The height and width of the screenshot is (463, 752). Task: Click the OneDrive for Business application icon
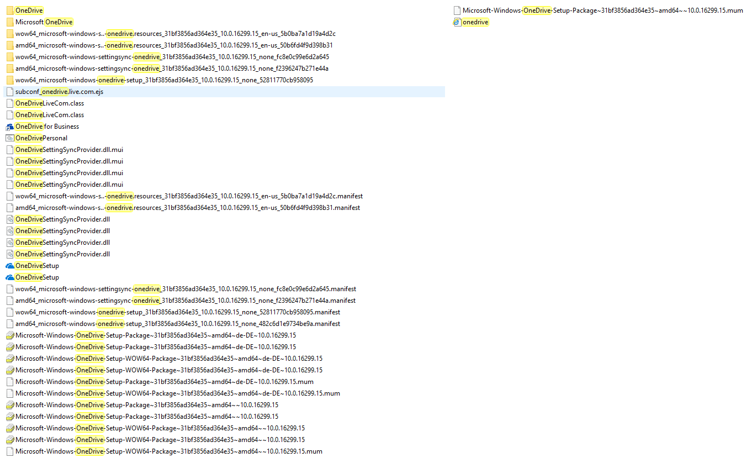click(9, 127)
